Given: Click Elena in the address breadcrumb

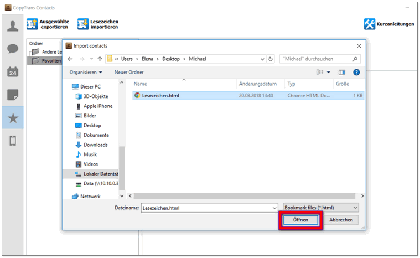Looking at the screenshot, I should coord(147,59).
